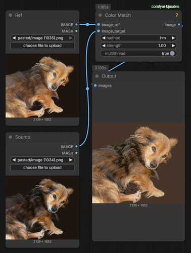Image resolution: width=191 pixels, height=253 pixels.
Task: Click 1.165s execution time tag
Action: [x=103, y=7]
